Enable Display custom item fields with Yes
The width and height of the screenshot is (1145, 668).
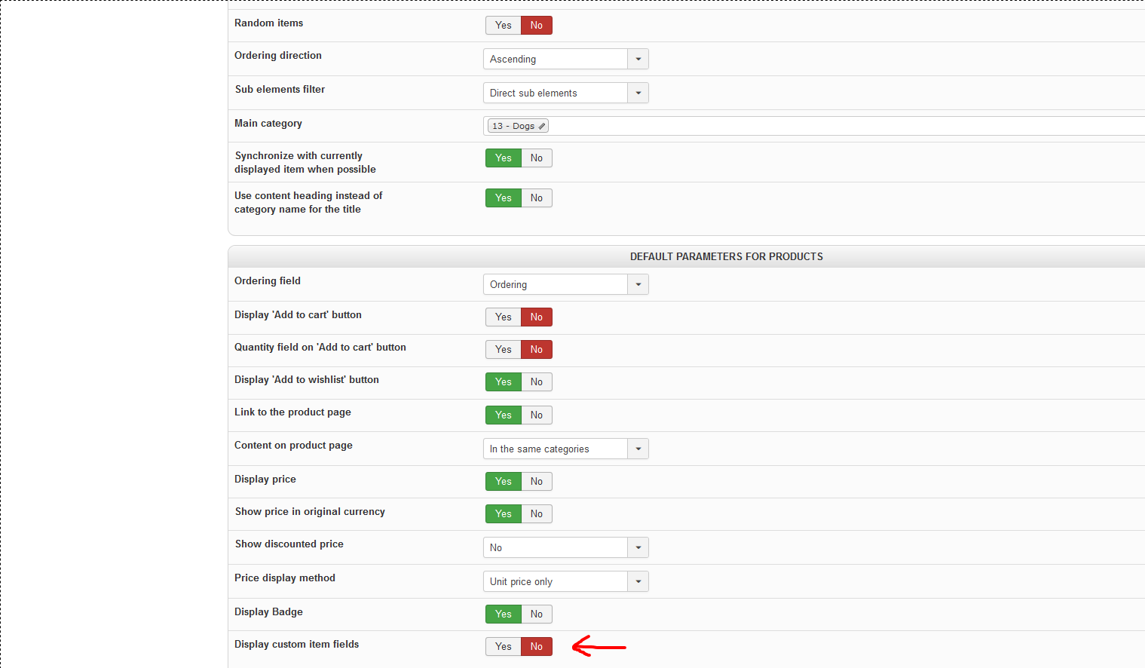(x=504, y=647)
